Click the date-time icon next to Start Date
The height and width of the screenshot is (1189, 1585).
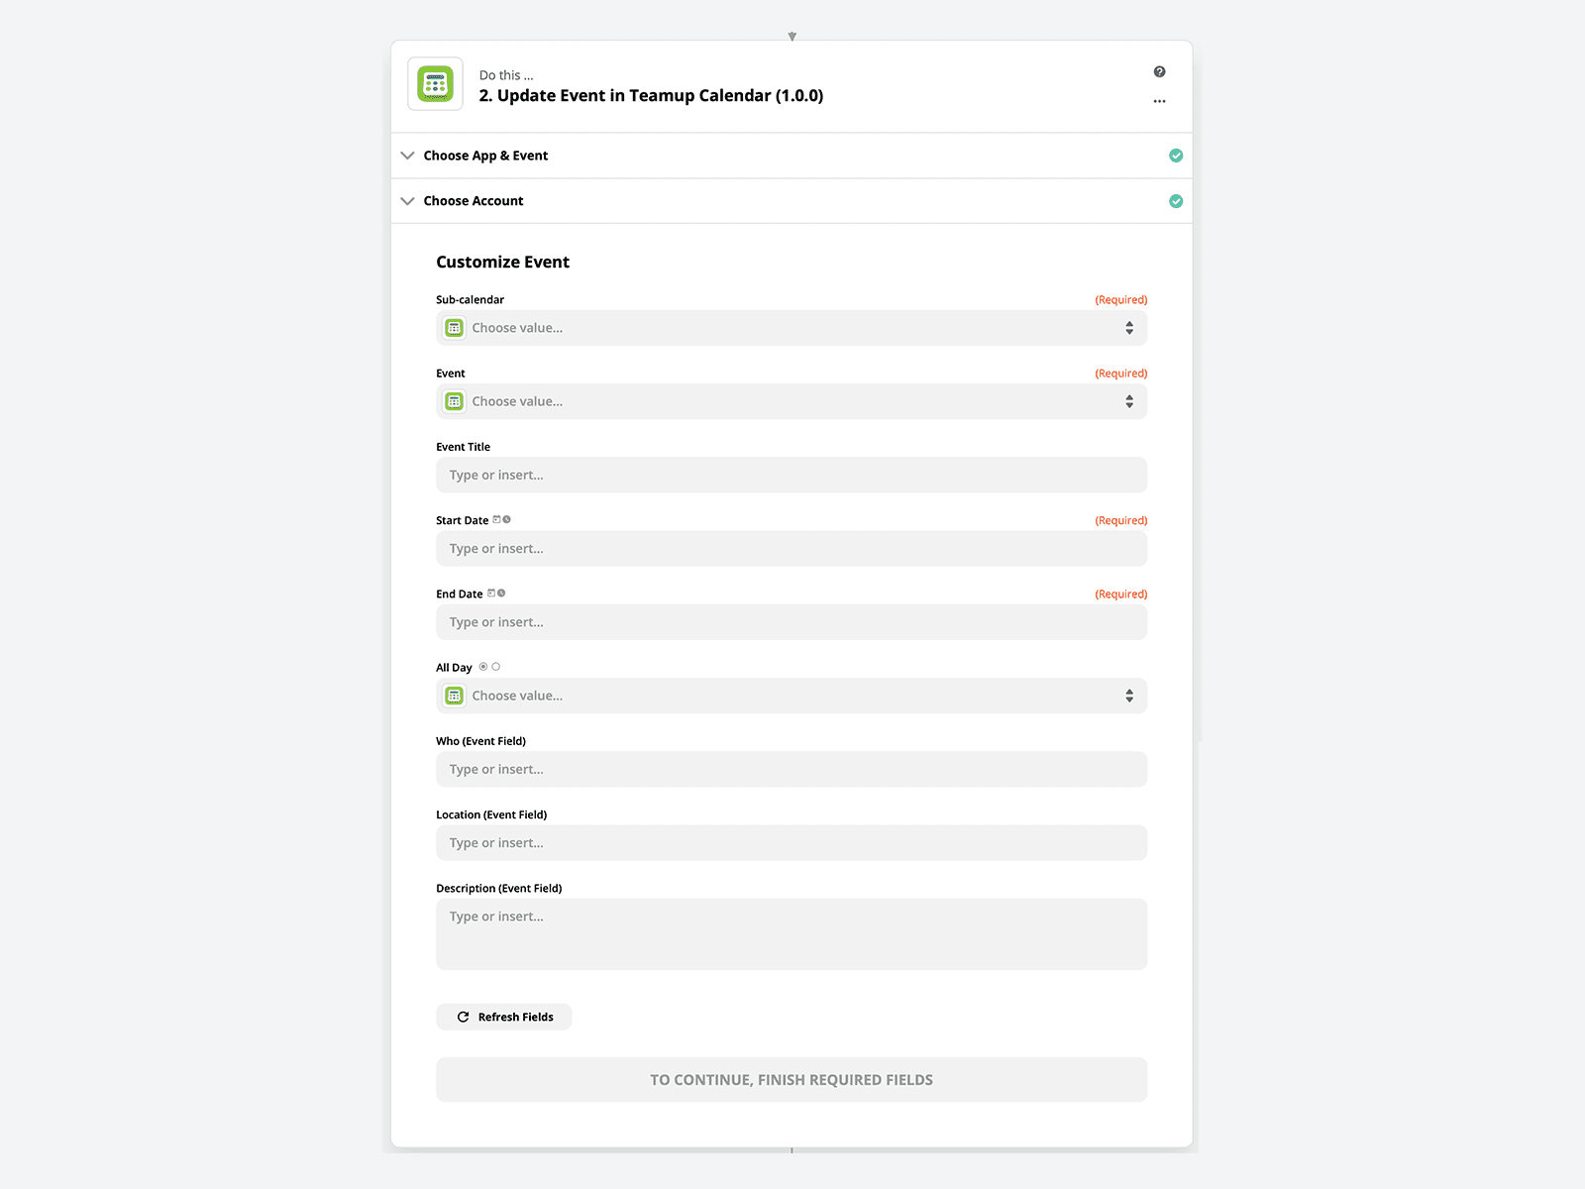pyautogui.click(x=502, y=519)
